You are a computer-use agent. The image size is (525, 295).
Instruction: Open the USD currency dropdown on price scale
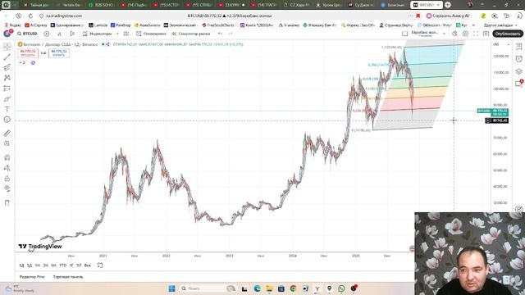(501, 44)
